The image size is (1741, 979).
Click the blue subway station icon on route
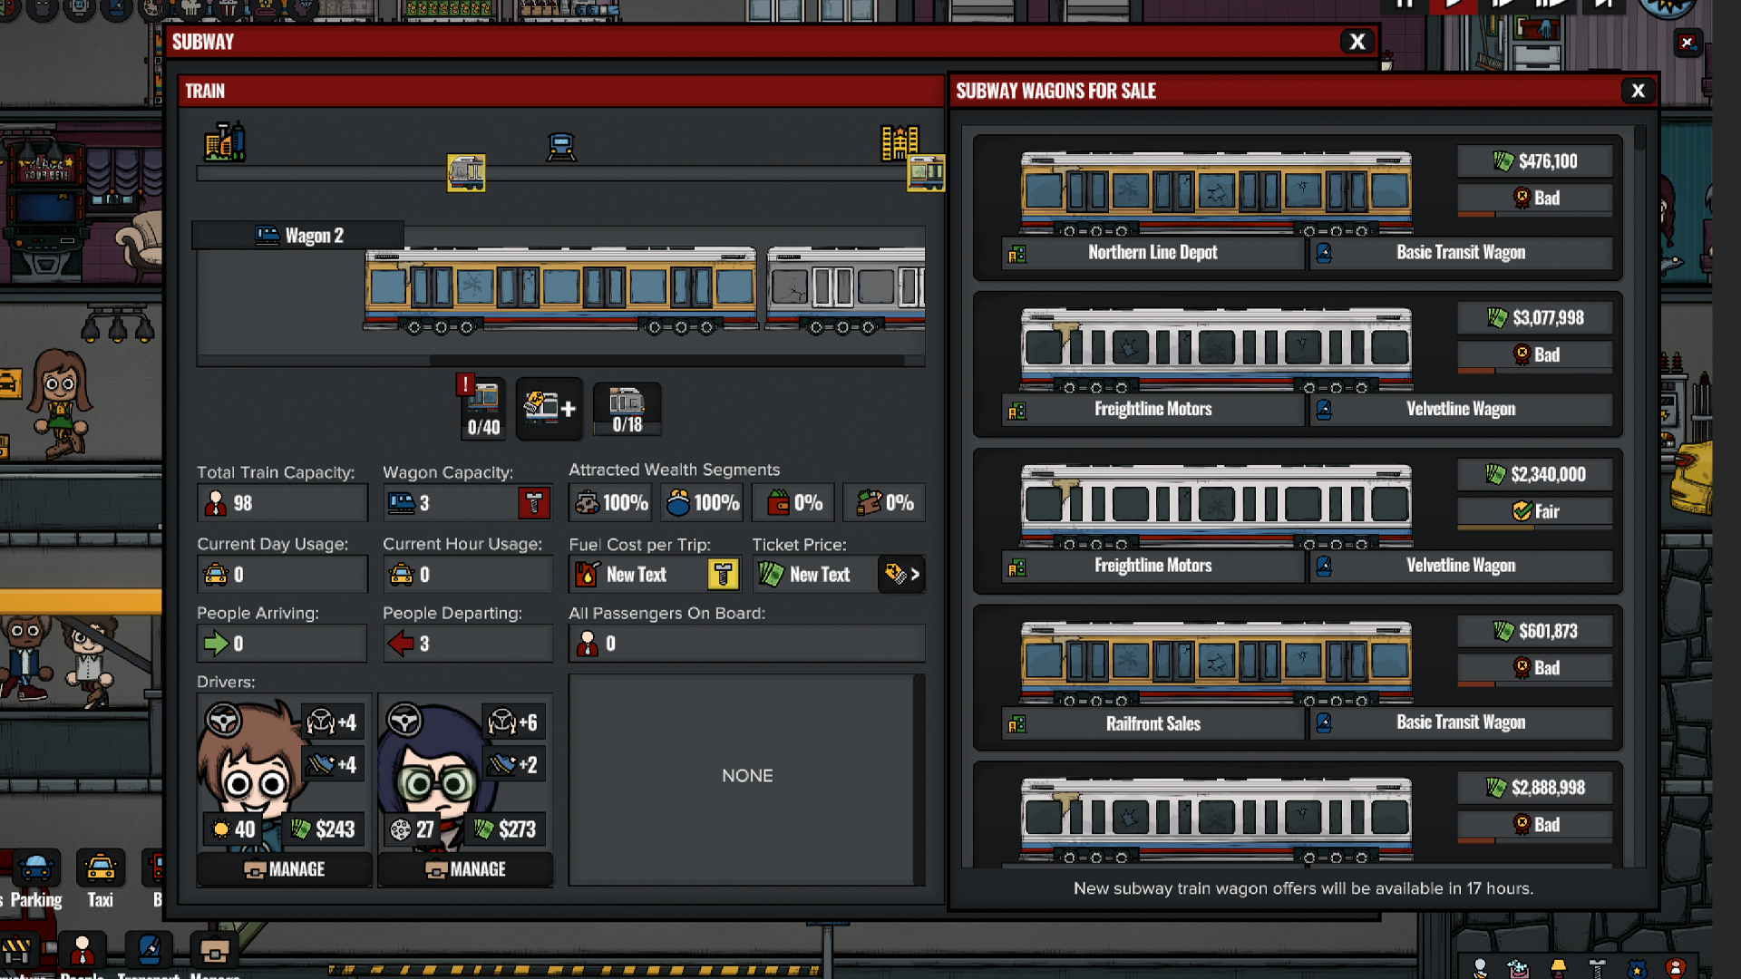[561, 147]
